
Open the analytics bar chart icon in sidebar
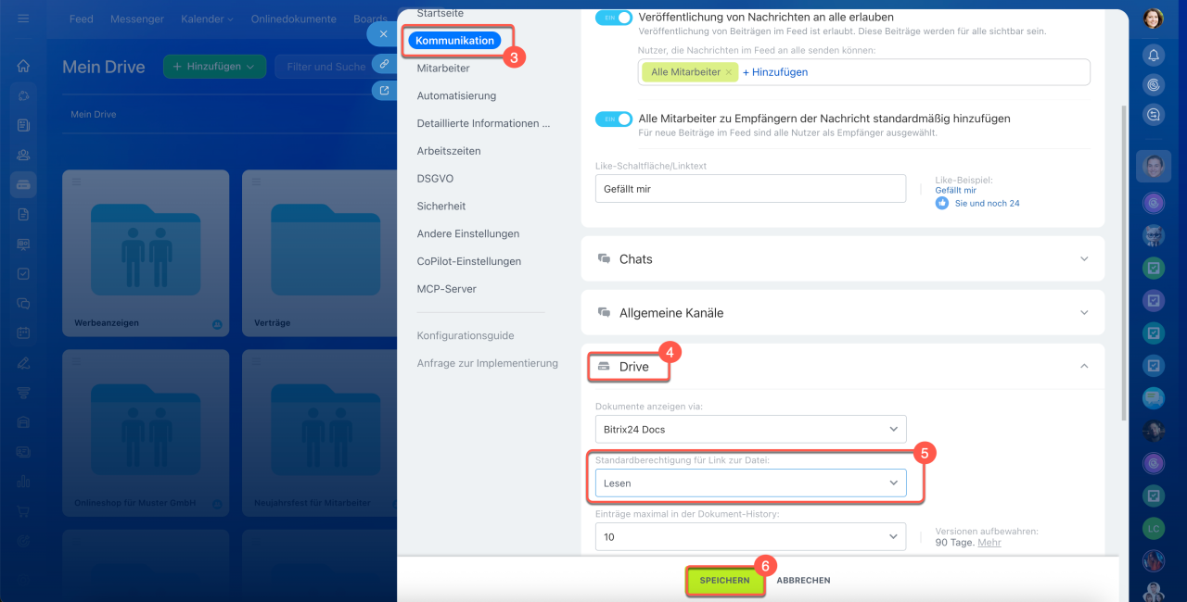(23, 481)
